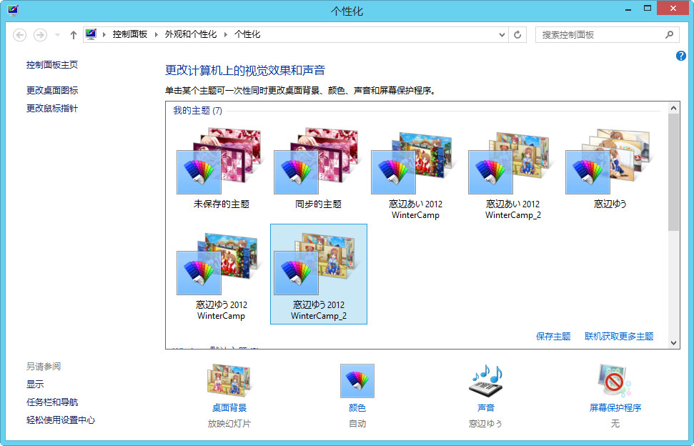
Task: Click the theme list scroll down arrow
Action: point(674,343)
